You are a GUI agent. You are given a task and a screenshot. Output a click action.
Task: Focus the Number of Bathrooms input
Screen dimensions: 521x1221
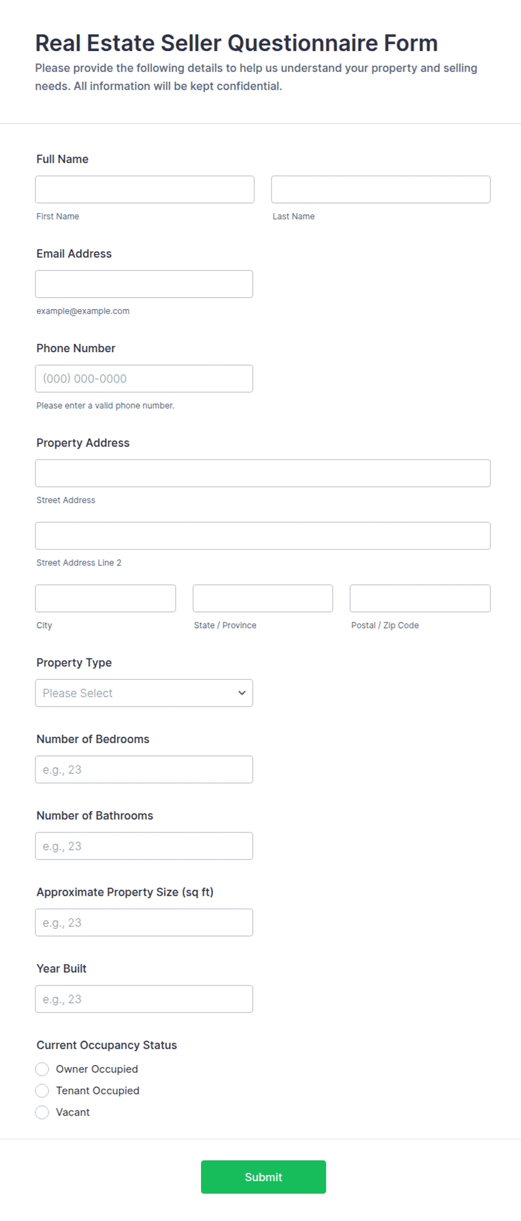click(x=144, y=846)
